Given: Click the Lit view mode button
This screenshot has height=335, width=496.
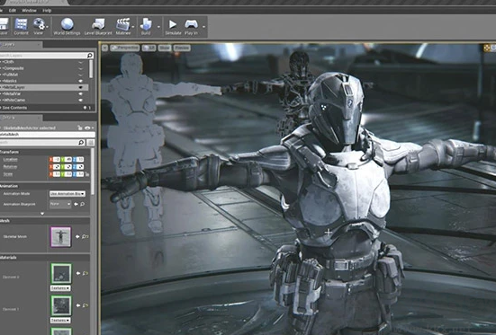Looking at the screenshot, I should pyautogui.click(x=149, y=48).
